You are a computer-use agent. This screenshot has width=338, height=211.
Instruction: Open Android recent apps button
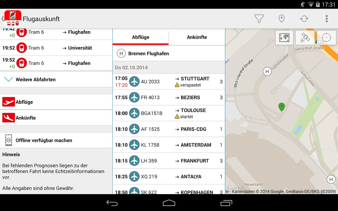point(226,203)
